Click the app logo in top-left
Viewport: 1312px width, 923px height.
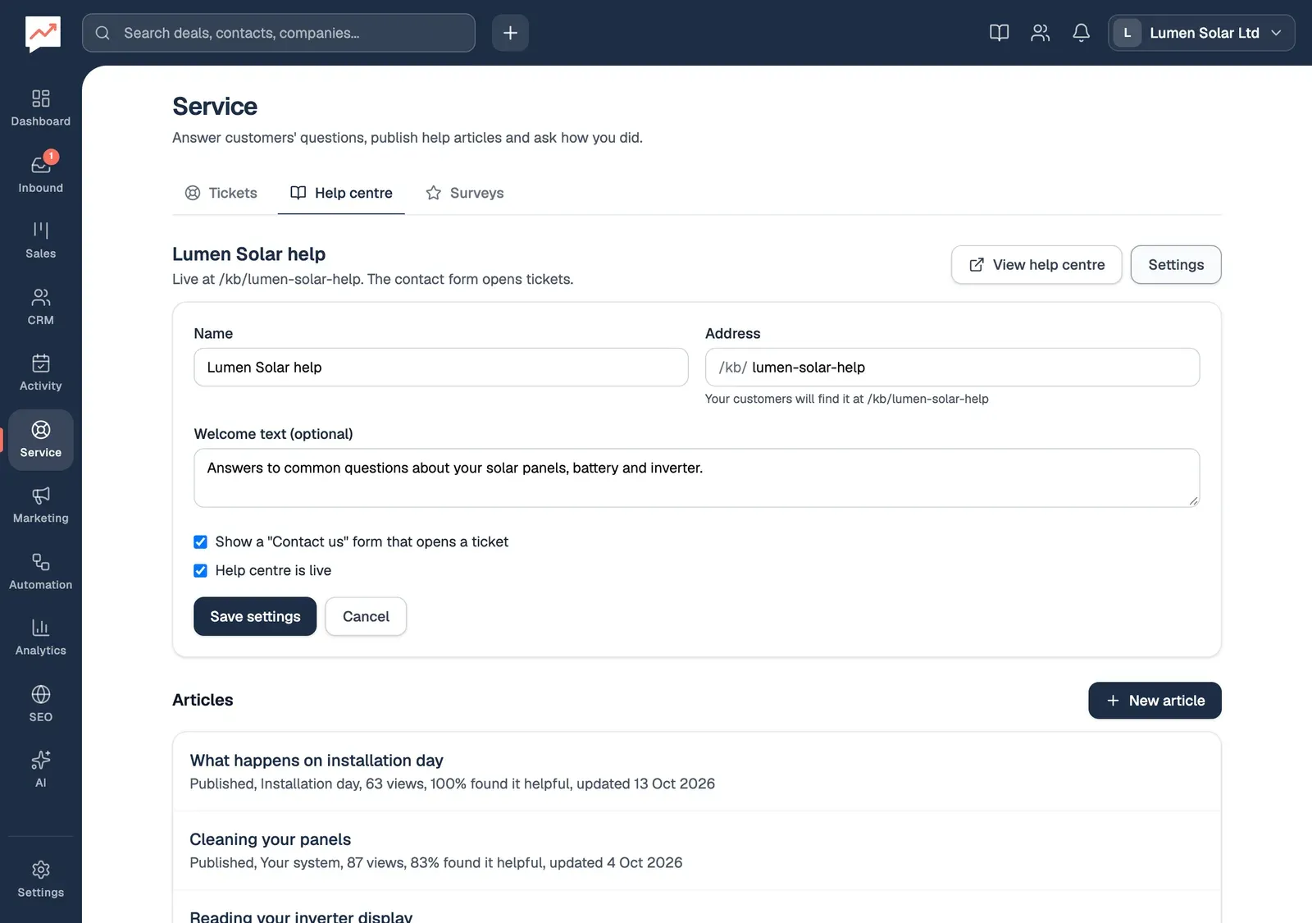tap(43, 34)
